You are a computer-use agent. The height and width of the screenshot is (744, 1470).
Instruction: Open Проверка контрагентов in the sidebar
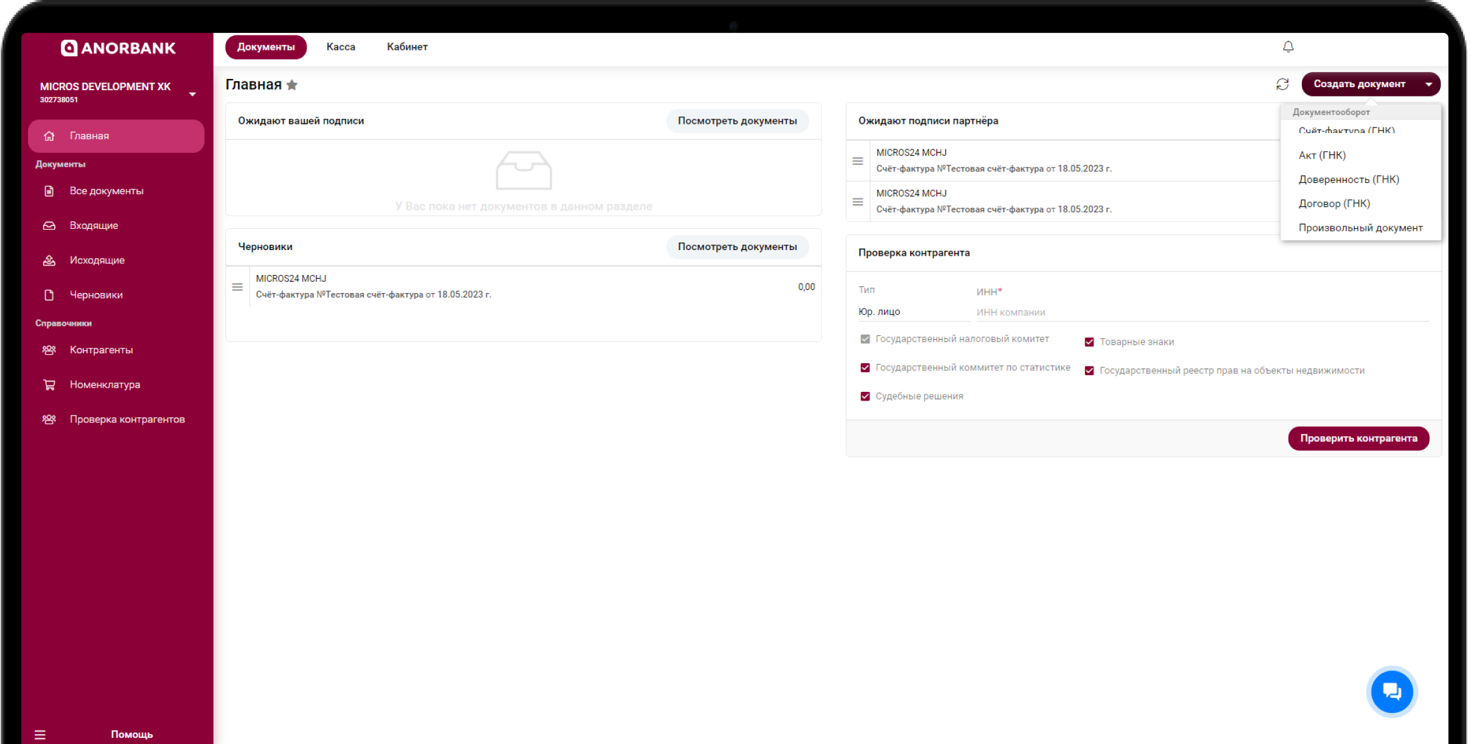tap(116, 419)
